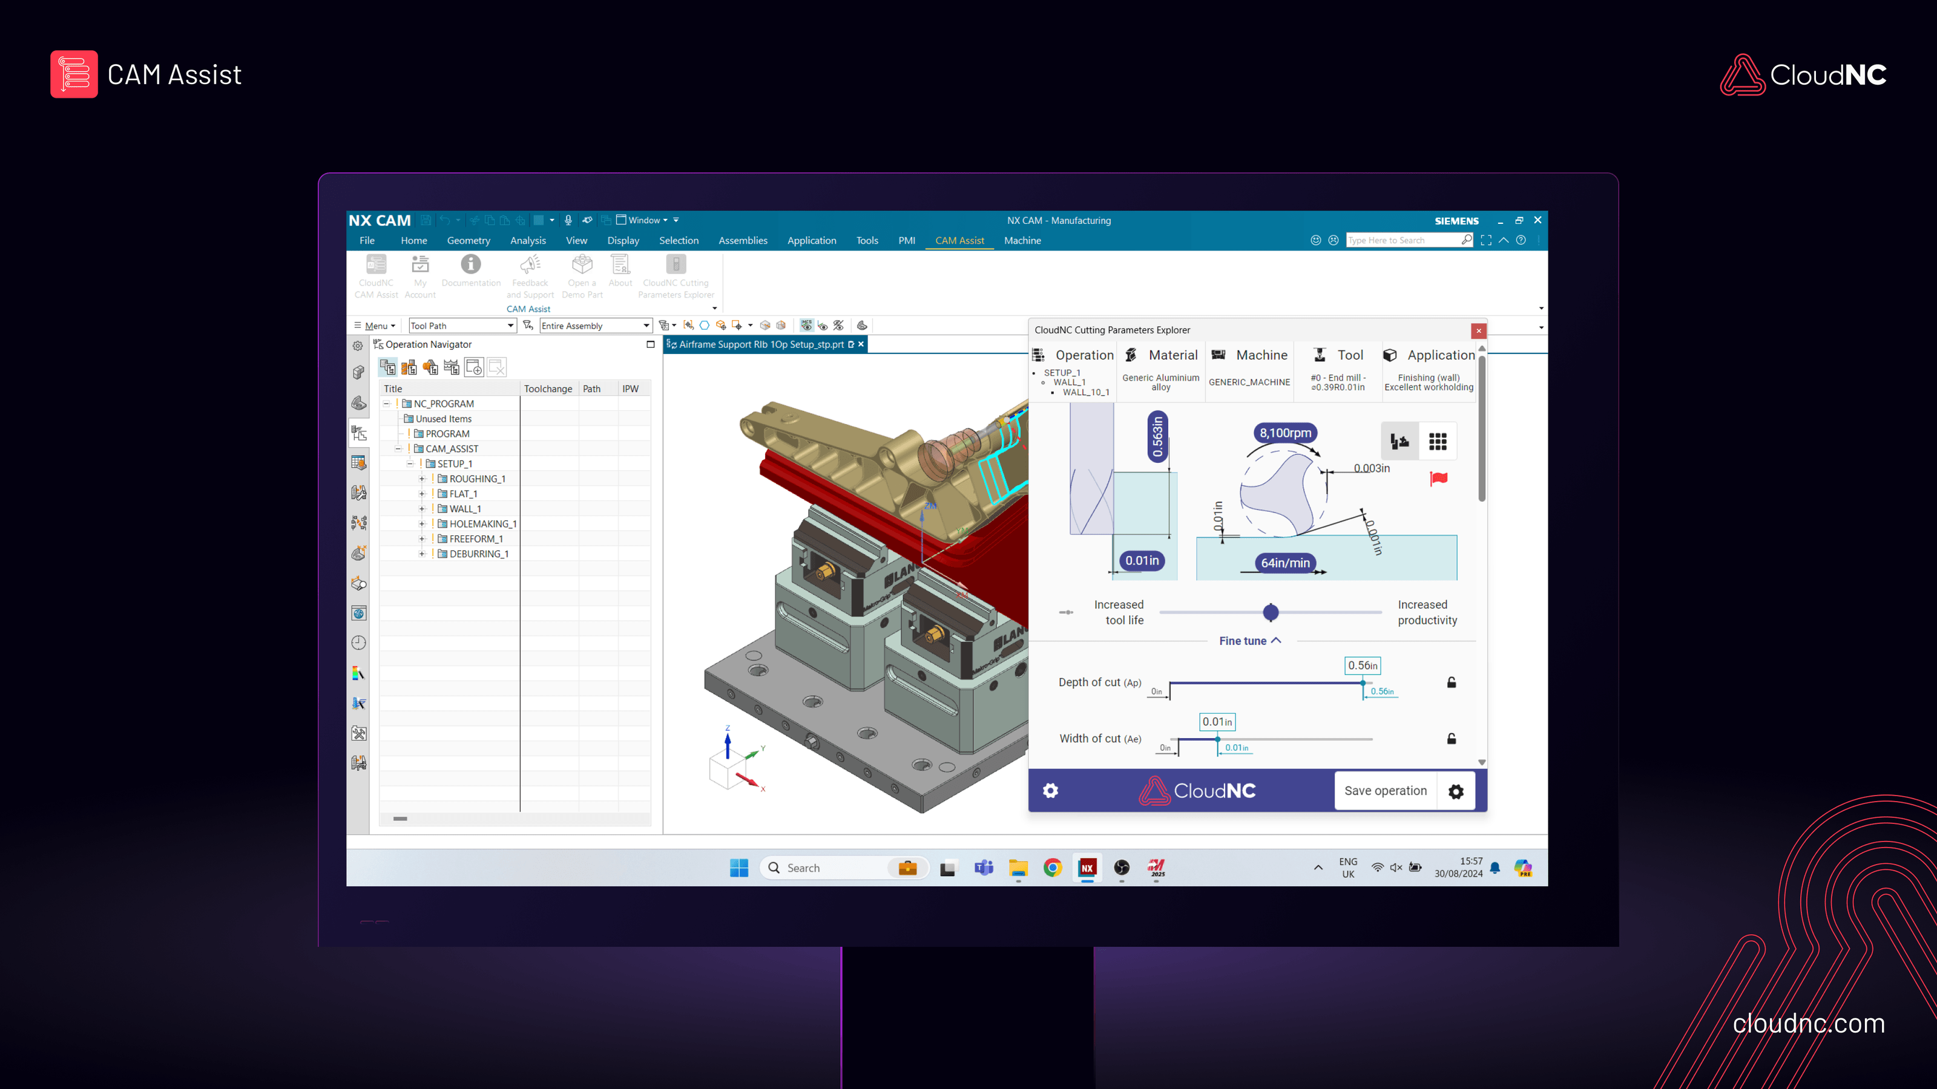Image resolution: width=1937 pixels, height=1089 pixels.
Task: Click the tool life versus productivity slider handle
Action: pyautogui.click(x=1270, y=612)
